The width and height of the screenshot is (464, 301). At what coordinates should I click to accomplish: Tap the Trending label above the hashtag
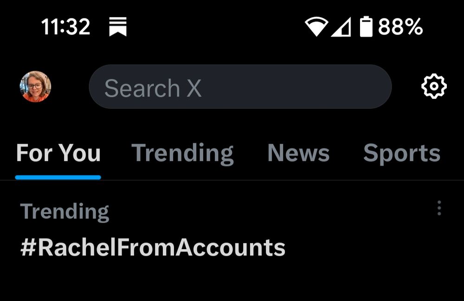tap(64, 211)
